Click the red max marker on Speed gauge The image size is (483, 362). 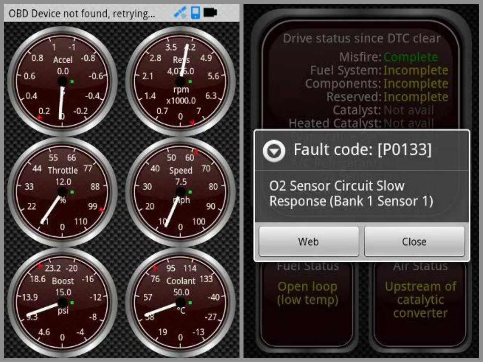click(196, 152)
